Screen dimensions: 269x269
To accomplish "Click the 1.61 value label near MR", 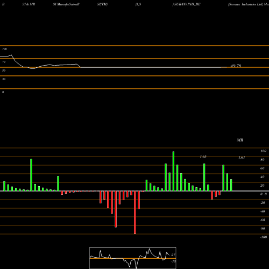I will tap(242, 158).
